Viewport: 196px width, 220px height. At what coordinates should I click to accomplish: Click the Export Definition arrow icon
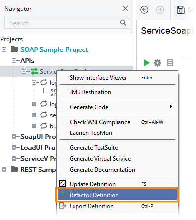point(63,206)
